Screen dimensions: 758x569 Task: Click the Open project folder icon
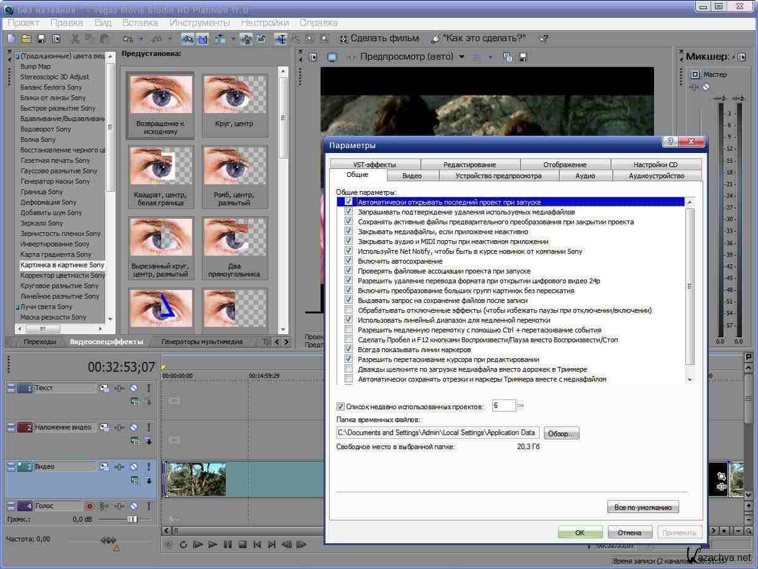(26, 39)
